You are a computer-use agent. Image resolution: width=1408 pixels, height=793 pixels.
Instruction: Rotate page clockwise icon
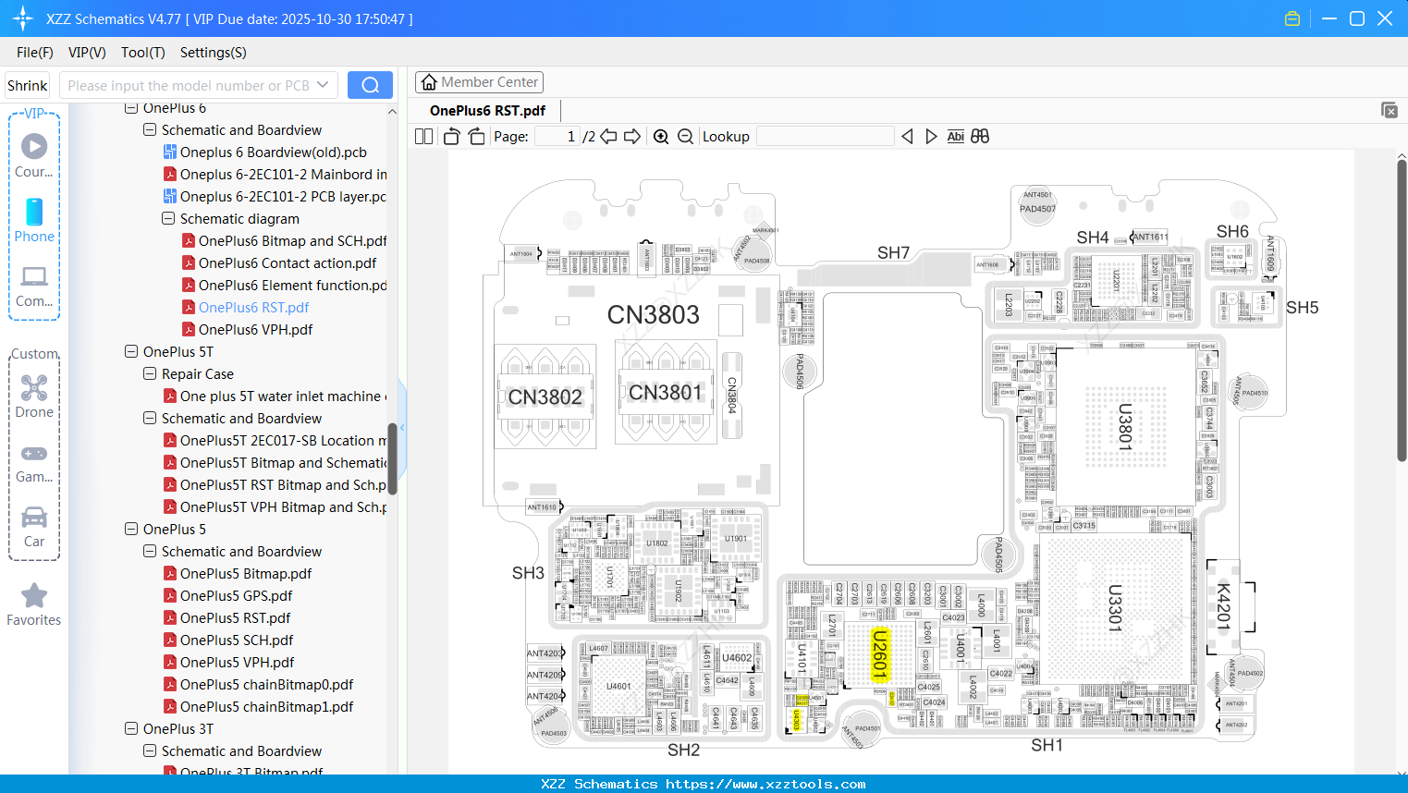pos(476,137)
